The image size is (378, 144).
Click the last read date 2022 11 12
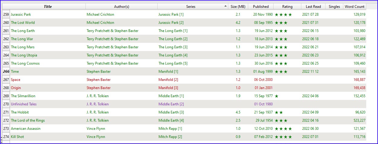click(310, 72)
